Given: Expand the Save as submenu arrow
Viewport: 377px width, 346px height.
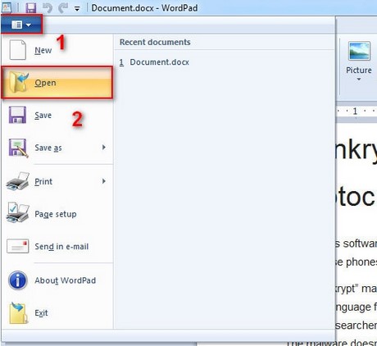Looking at the screenshot, I should 104,148.
